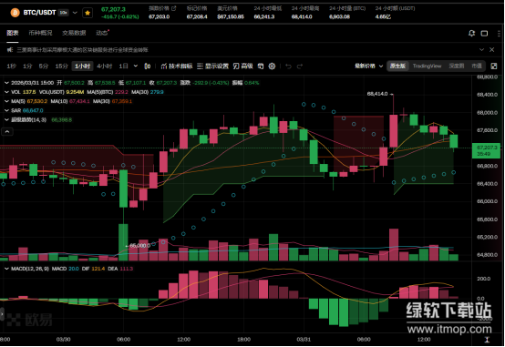Switch chart to 原生版 mode
Screen dimensions: 505x347
point(397,66)
